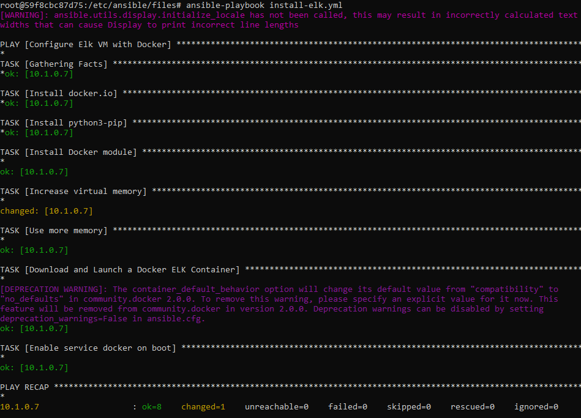Select the failed=0 recap value
Image resolution: width=581 pixels, height=418 pixels.
[348, 406]
